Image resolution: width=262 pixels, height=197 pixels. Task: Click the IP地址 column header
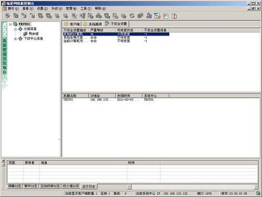point(102,96)
